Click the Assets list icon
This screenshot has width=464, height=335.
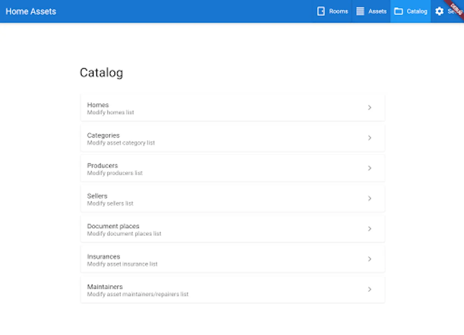coord(360,11)
